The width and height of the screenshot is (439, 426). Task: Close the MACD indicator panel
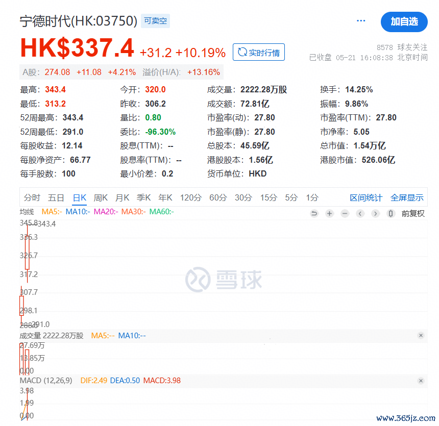421,381
